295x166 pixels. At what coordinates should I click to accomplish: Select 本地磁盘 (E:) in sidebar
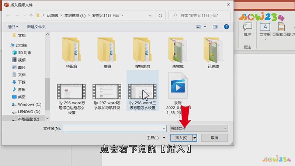pos(25,119)
